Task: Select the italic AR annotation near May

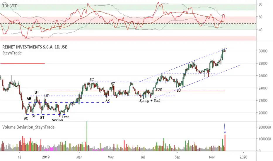Action: 108,100
